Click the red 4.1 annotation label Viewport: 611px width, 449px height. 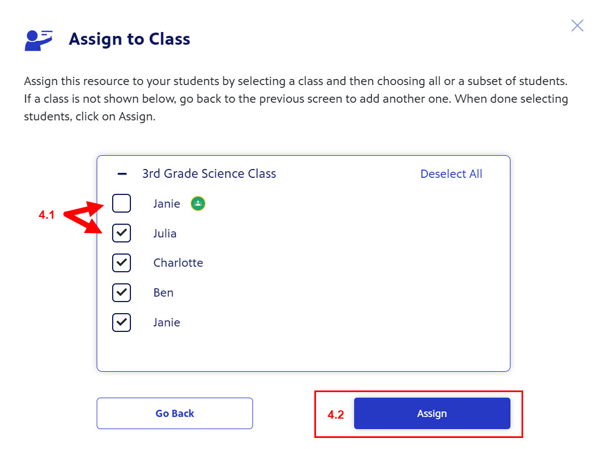[x=46, y=215]
